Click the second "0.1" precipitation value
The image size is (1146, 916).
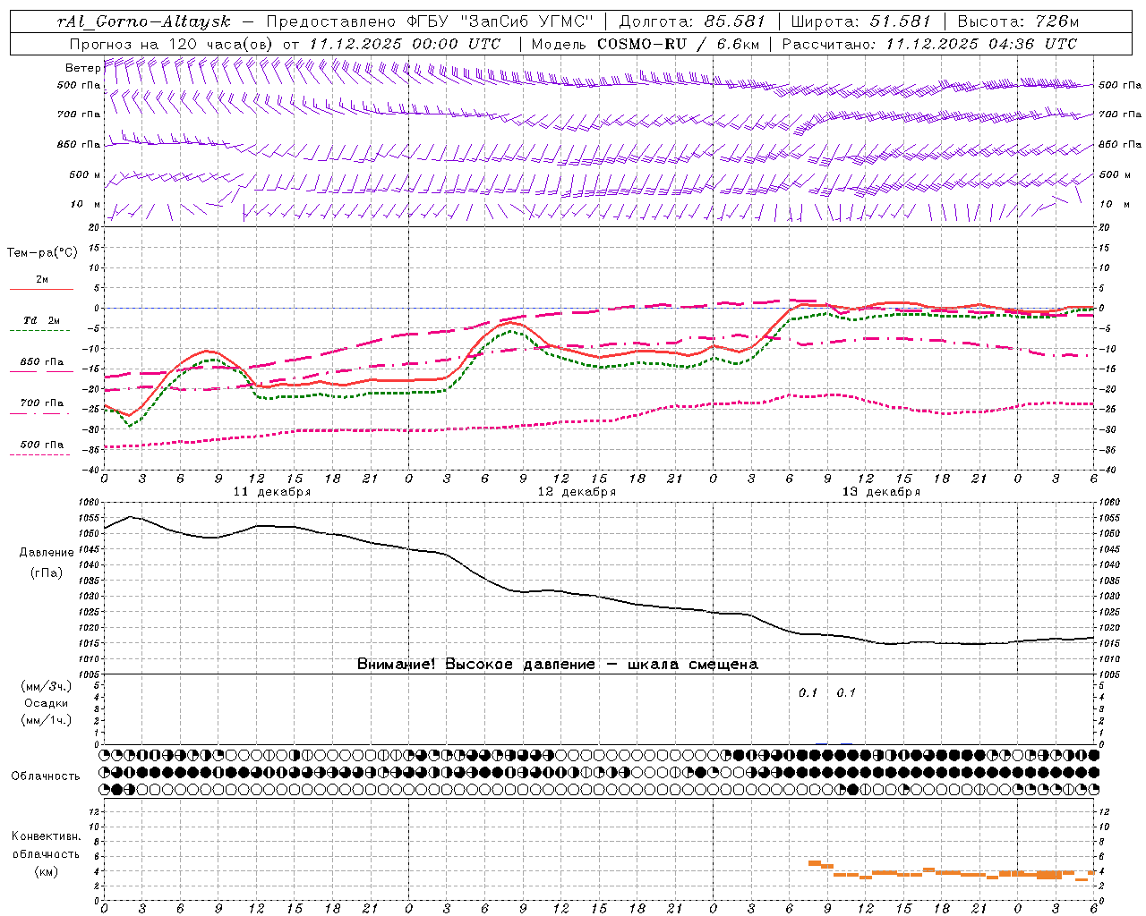coord(846,692)
